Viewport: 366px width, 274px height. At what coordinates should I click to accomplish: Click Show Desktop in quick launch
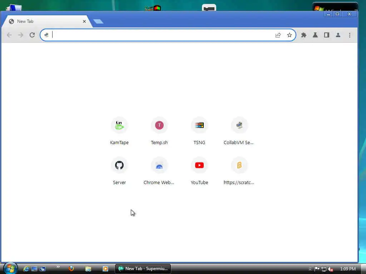click(x=34, y=269)
